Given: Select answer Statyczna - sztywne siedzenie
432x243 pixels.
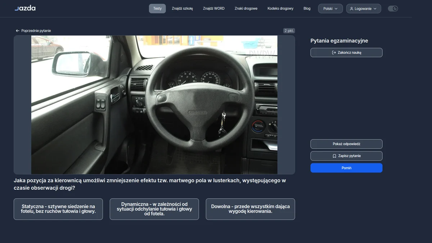Looking at the screenshot, I should [58, 209].
